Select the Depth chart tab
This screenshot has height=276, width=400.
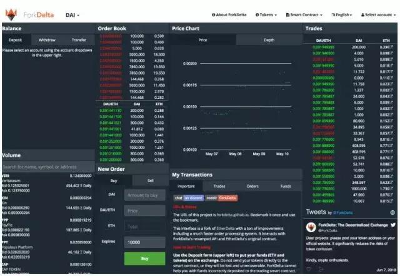269,40
